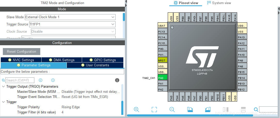Click the parameter search field
This screenshot has height=118, width=280.
(x=20, y=80)
